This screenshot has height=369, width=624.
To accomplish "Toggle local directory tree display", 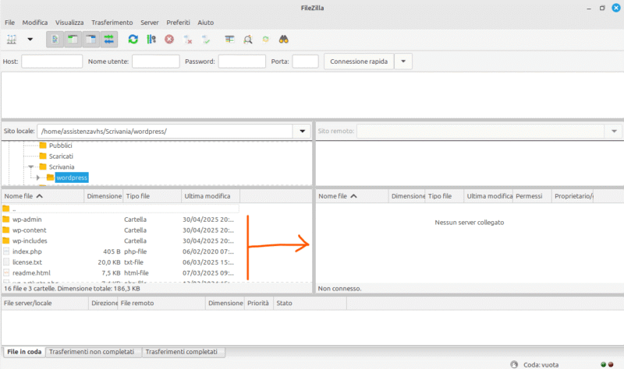I will coord(73,40).
